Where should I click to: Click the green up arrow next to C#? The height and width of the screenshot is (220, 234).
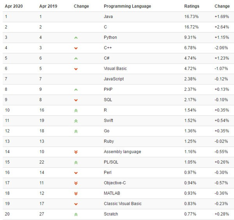click(x=76, y=58)
